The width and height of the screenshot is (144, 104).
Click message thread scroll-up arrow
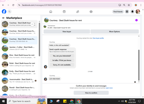click(139, 36)
